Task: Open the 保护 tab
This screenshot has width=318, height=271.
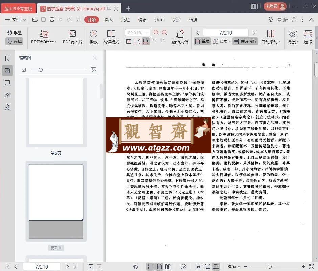Action: (x=176, y=20)
